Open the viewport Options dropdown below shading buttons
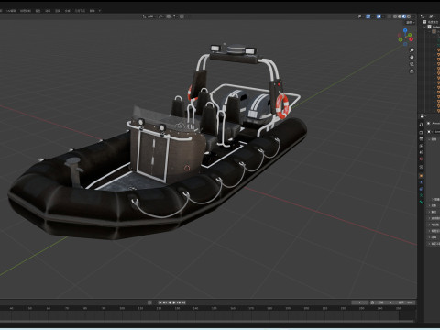Image resolution: width=440 pixels, height=330 pixels. [x=411, y=23]
